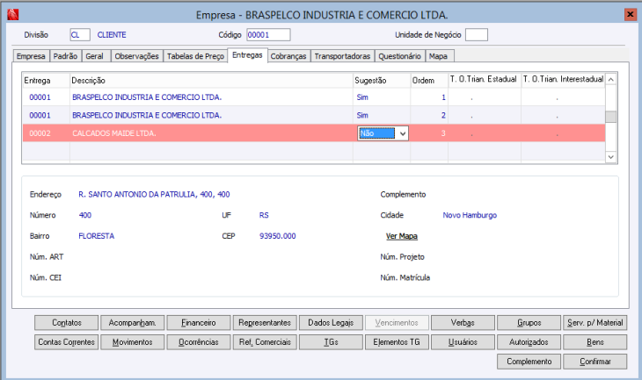Click the address R. SANTO ANTONIO DA PATRULIA

(154, 195)
